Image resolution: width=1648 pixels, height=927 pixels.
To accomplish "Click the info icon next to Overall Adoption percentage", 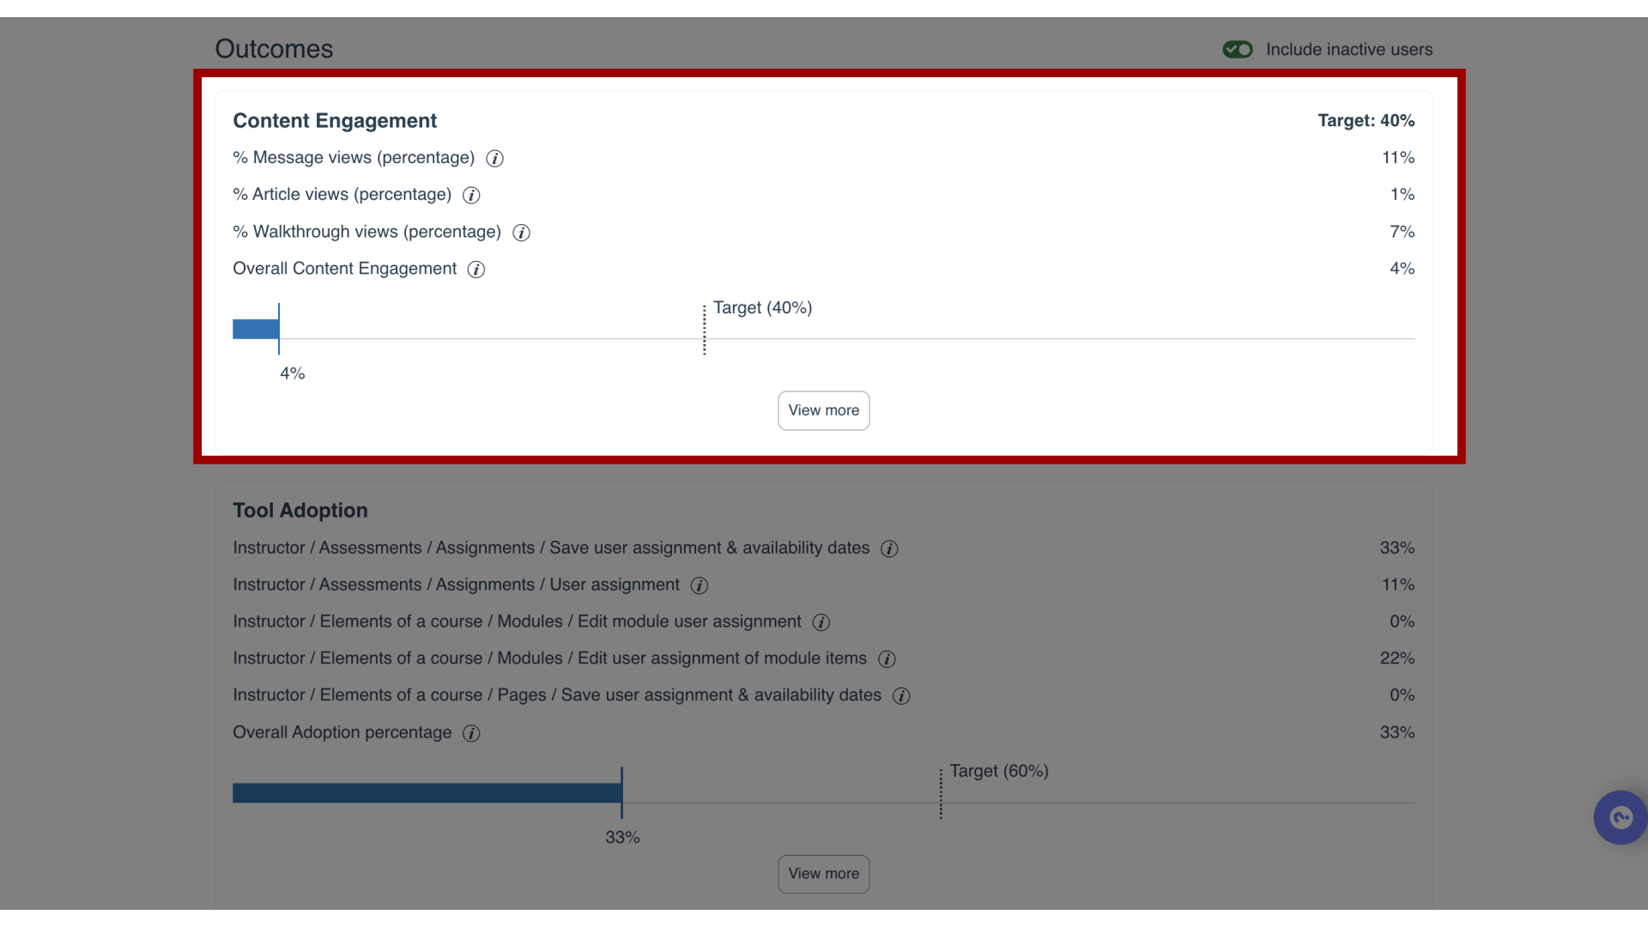I will point(471,732).
